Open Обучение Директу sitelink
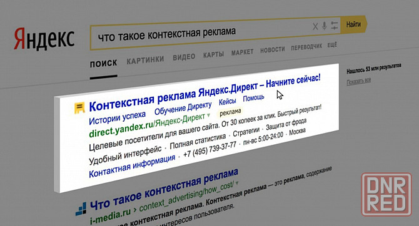419x226 pixels. (183, 109)
